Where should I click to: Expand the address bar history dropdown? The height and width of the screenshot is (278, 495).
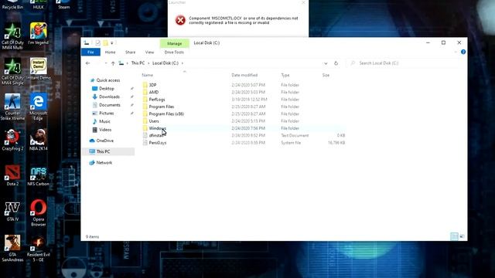click(326, 63)
